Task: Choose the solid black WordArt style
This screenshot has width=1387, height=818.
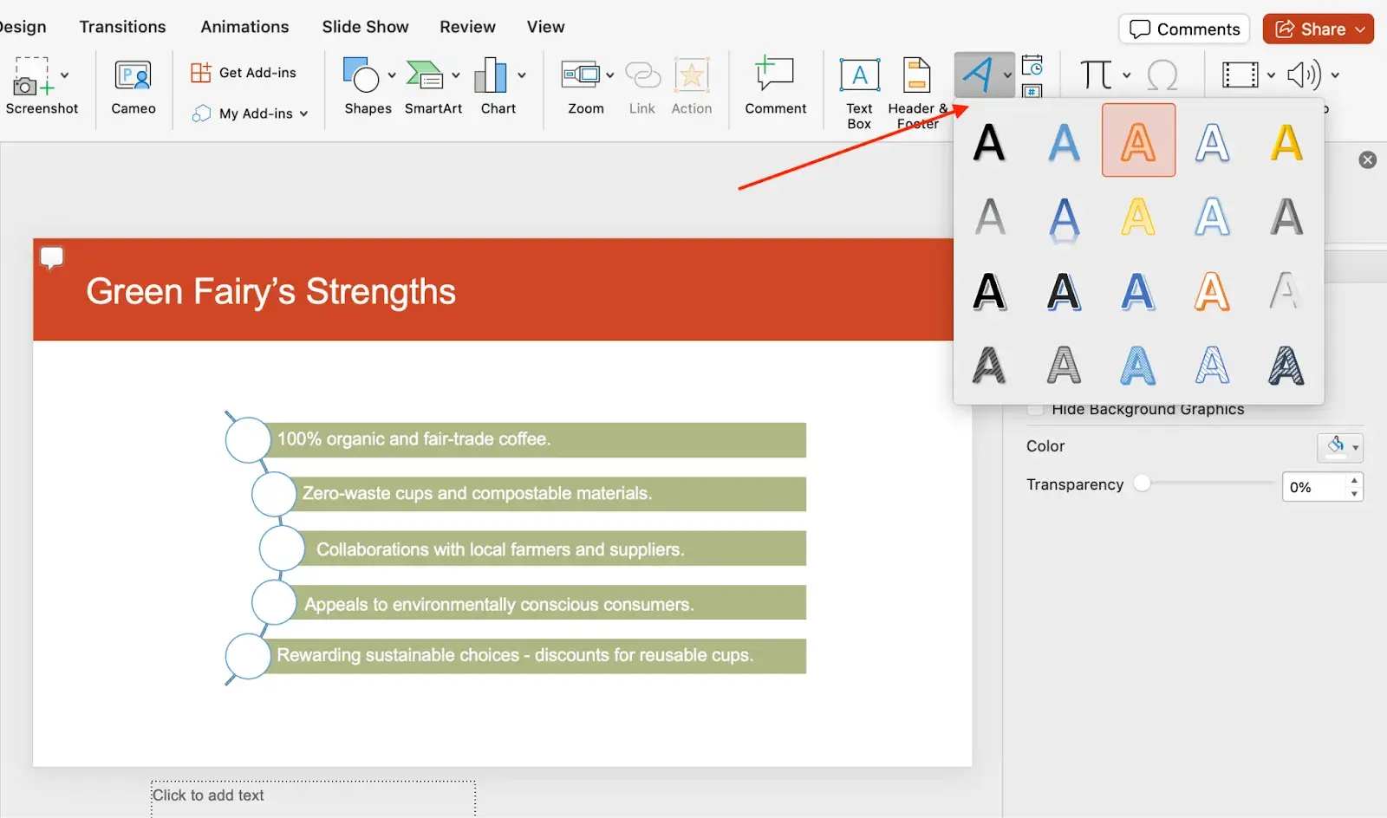Action: point(989,142)
